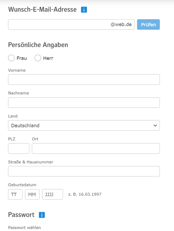Screen dimensions: 174x231
Task: Click the dropdown chevron in Land selector
Action: pyautogui.click(x=155, y=126)
